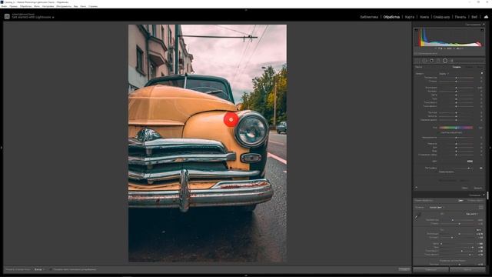Open the Фото menu
492x277 pixels.
(x=37, y=6)
